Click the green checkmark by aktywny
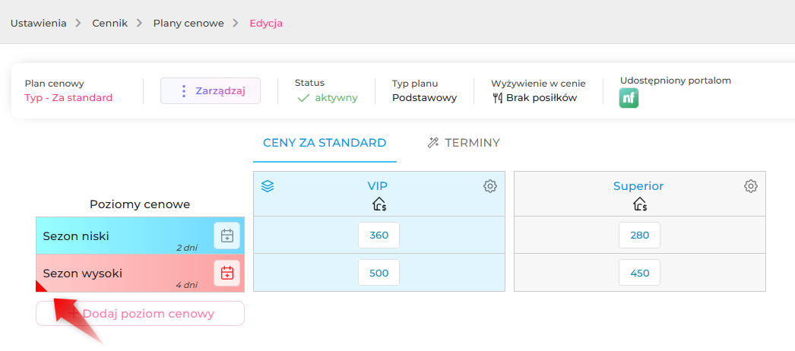Image resolution: width=795 pixels, height=351 pixels. [x=303, y=98]
